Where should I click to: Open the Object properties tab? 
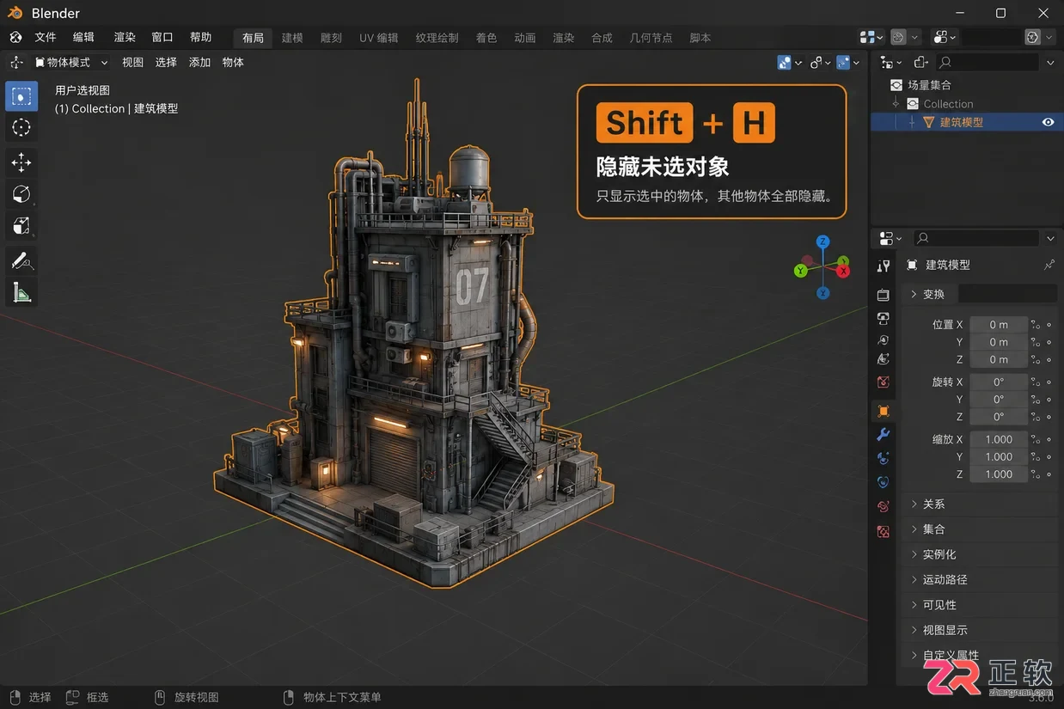coord(883,411)
